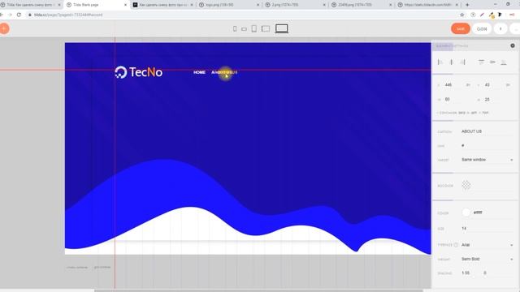This screenshot has width=520, height=292.
Task: Switch to the logo.png browser tab
Action: (229, 5)
